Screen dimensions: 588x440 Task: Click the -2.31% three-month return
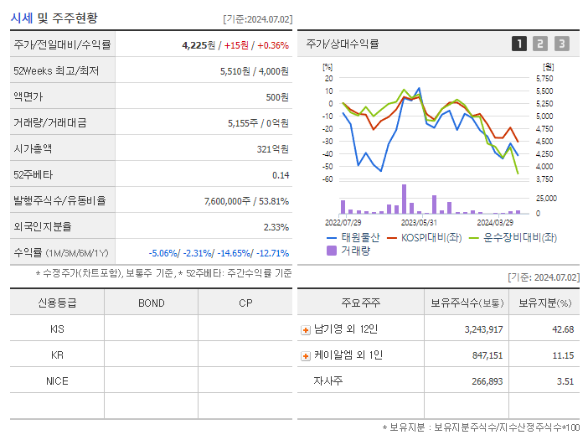[x=197, y=253]
